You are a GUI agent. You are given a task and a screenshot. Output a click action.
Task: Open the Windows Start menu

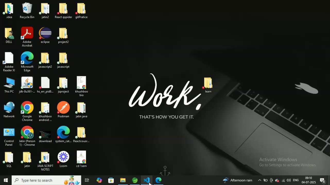tap(6, 180)
